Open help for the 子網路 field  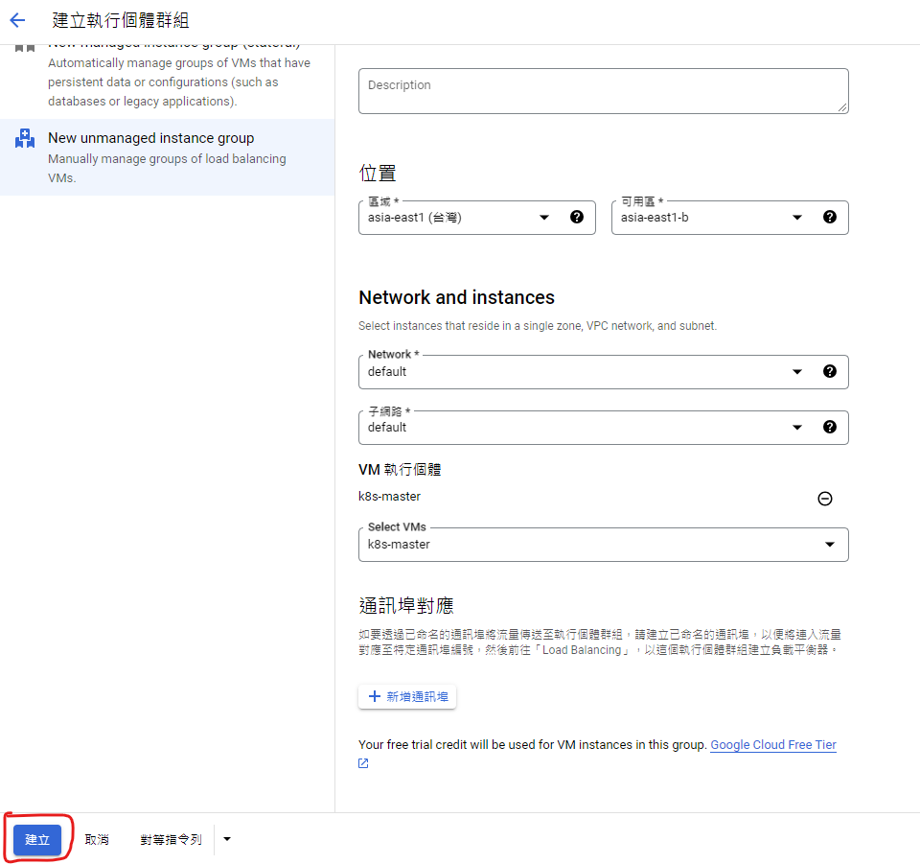click(829, 428)
